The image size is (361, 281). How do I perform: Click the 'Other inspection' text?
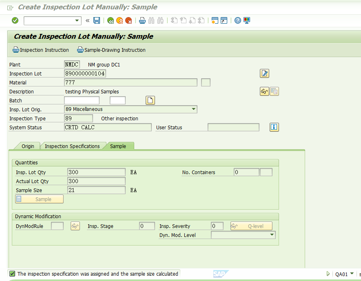pos(120,119)
